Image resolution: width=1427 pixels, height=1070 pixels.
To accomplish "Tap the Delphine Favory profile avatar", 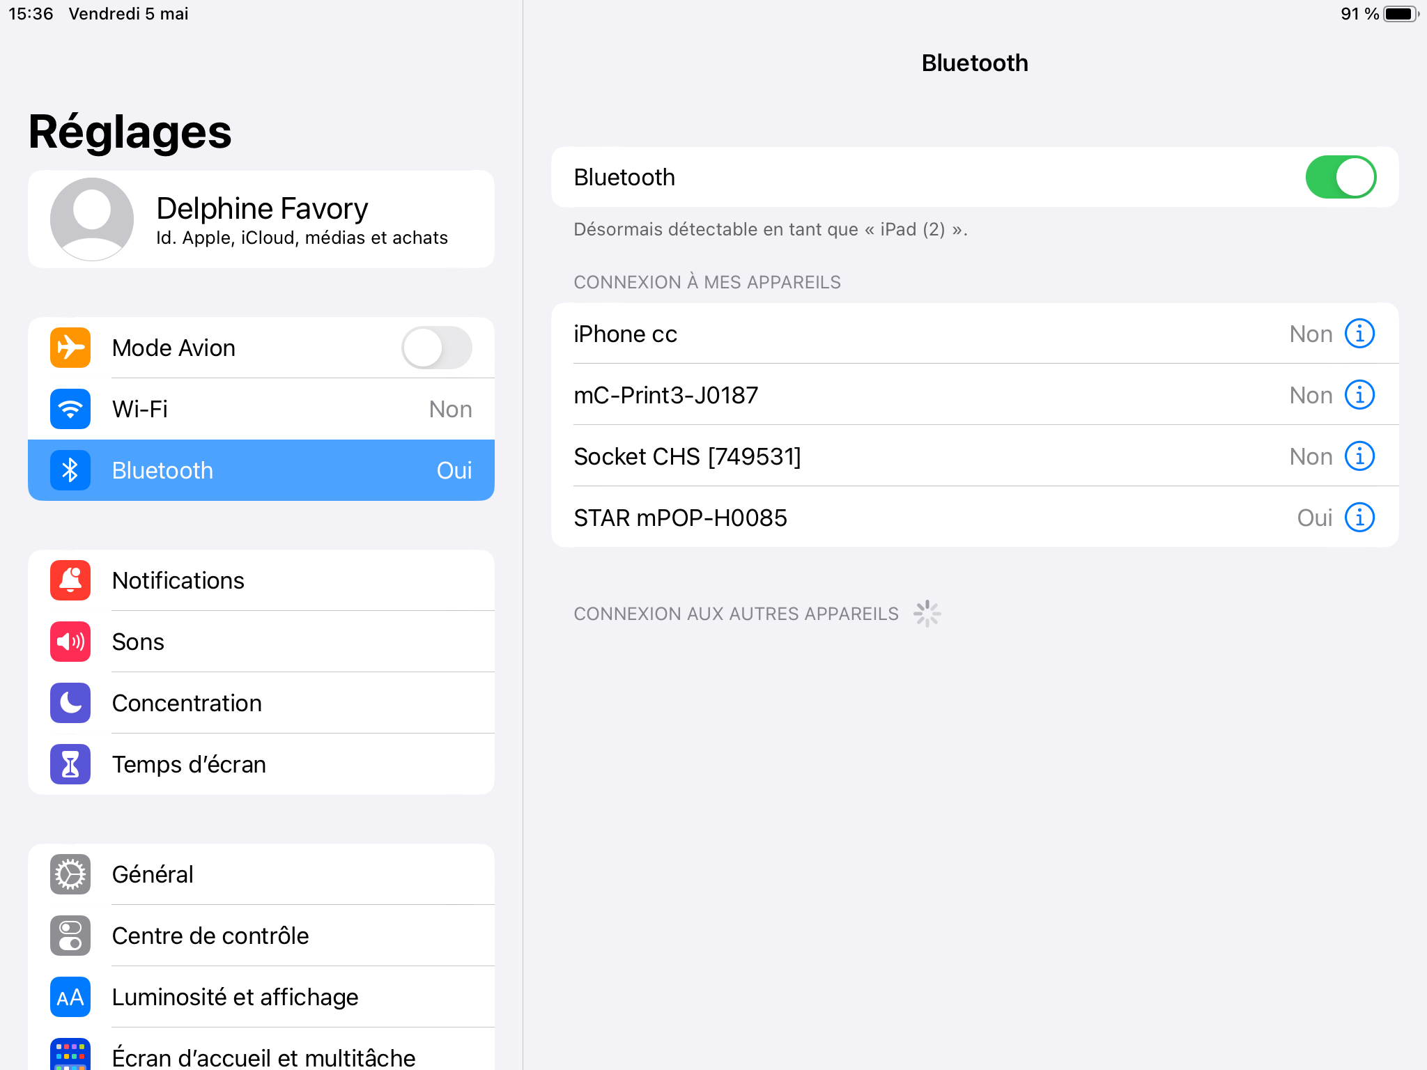I will pos(92,219).
